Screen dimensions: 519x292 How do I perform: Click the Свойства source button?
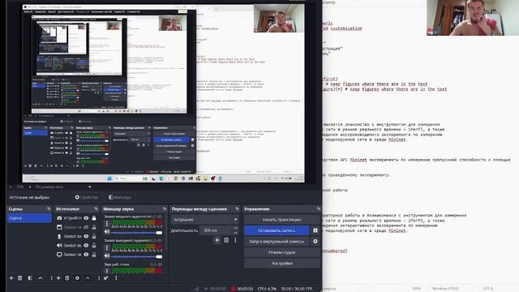tap(87, 197)
